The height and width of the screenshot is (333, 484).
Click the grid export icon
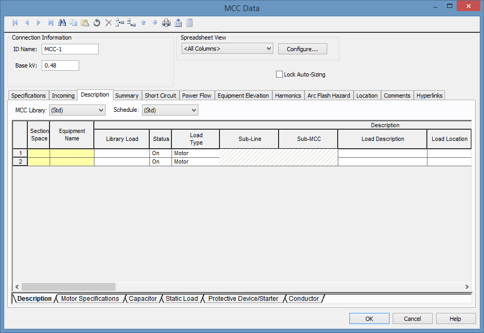click(x=178, y=23)
